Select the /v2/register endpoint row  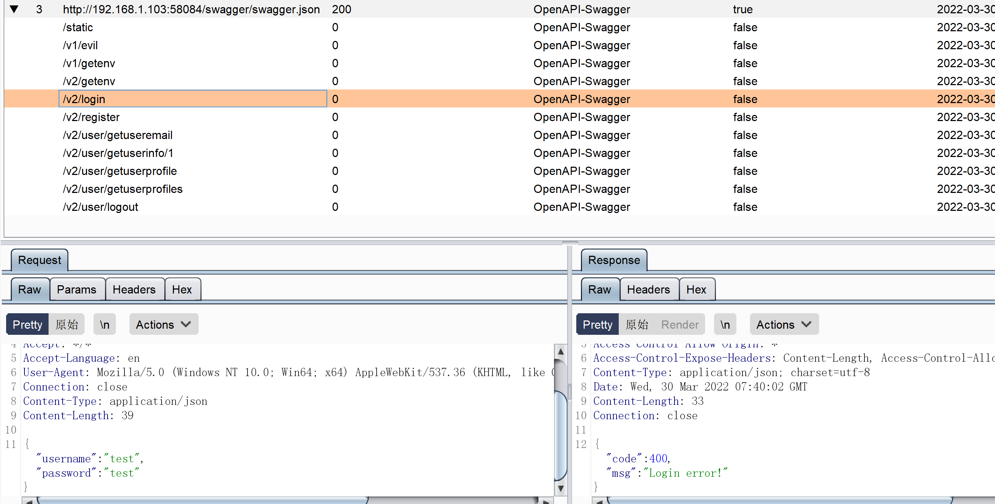[91, 117]
